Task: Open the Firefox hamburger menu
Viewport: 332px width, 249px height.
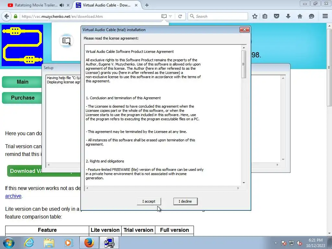Action: point(325,16)
